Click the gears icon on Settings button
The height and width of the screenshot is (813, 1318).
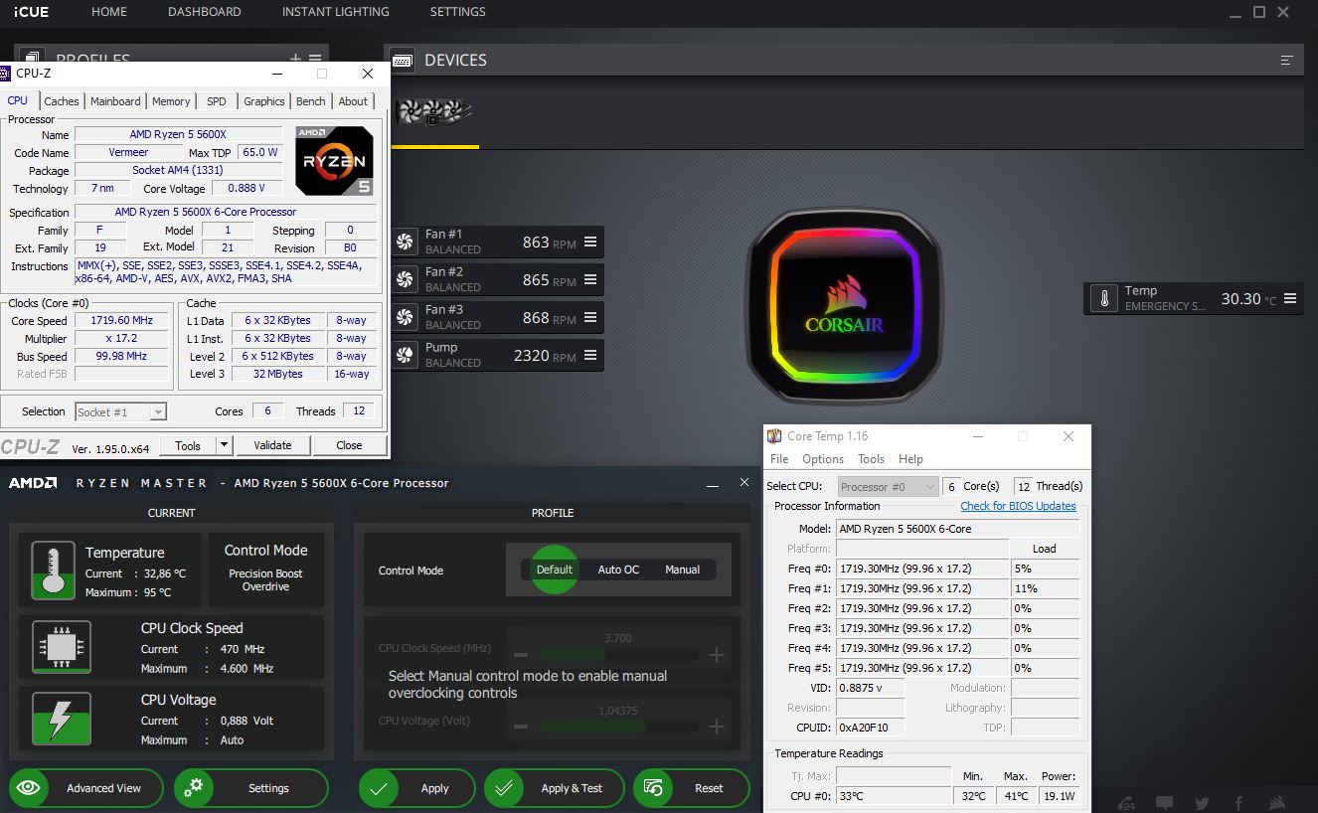click(193, 788)
